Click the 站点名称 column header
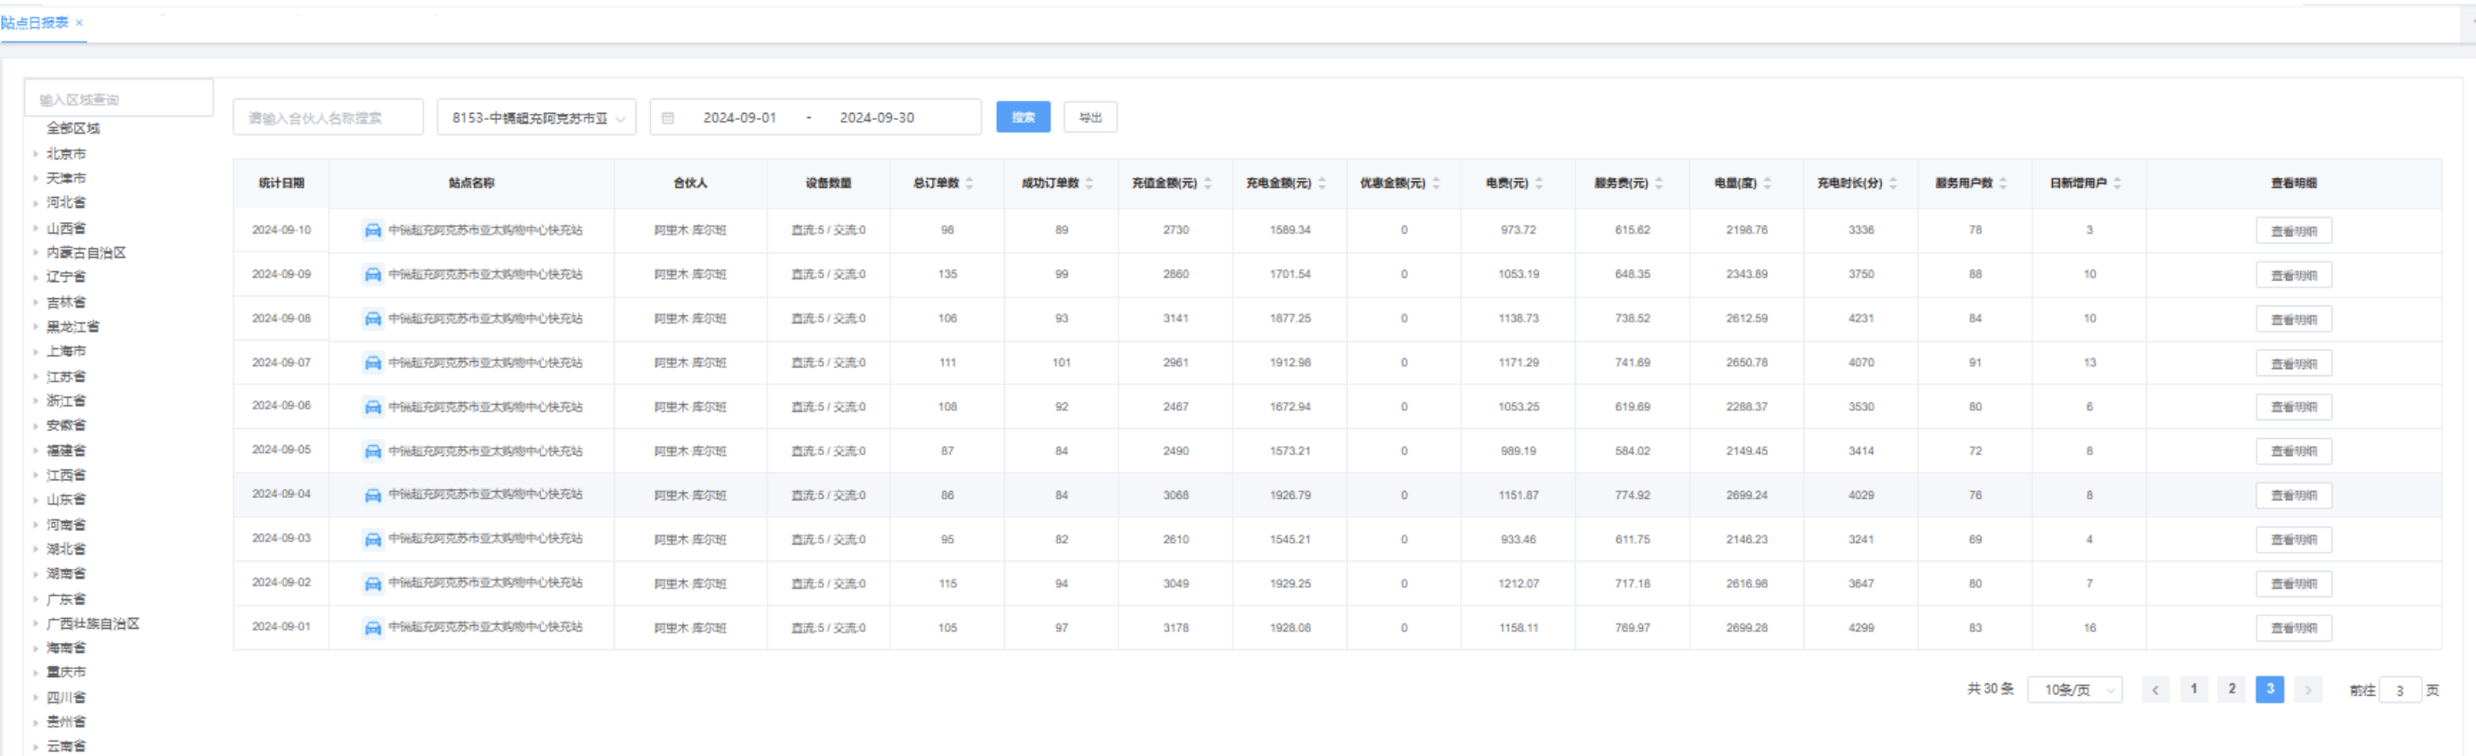The width and height of the screenshot is (2476, 756). click(x=471, y=184)
